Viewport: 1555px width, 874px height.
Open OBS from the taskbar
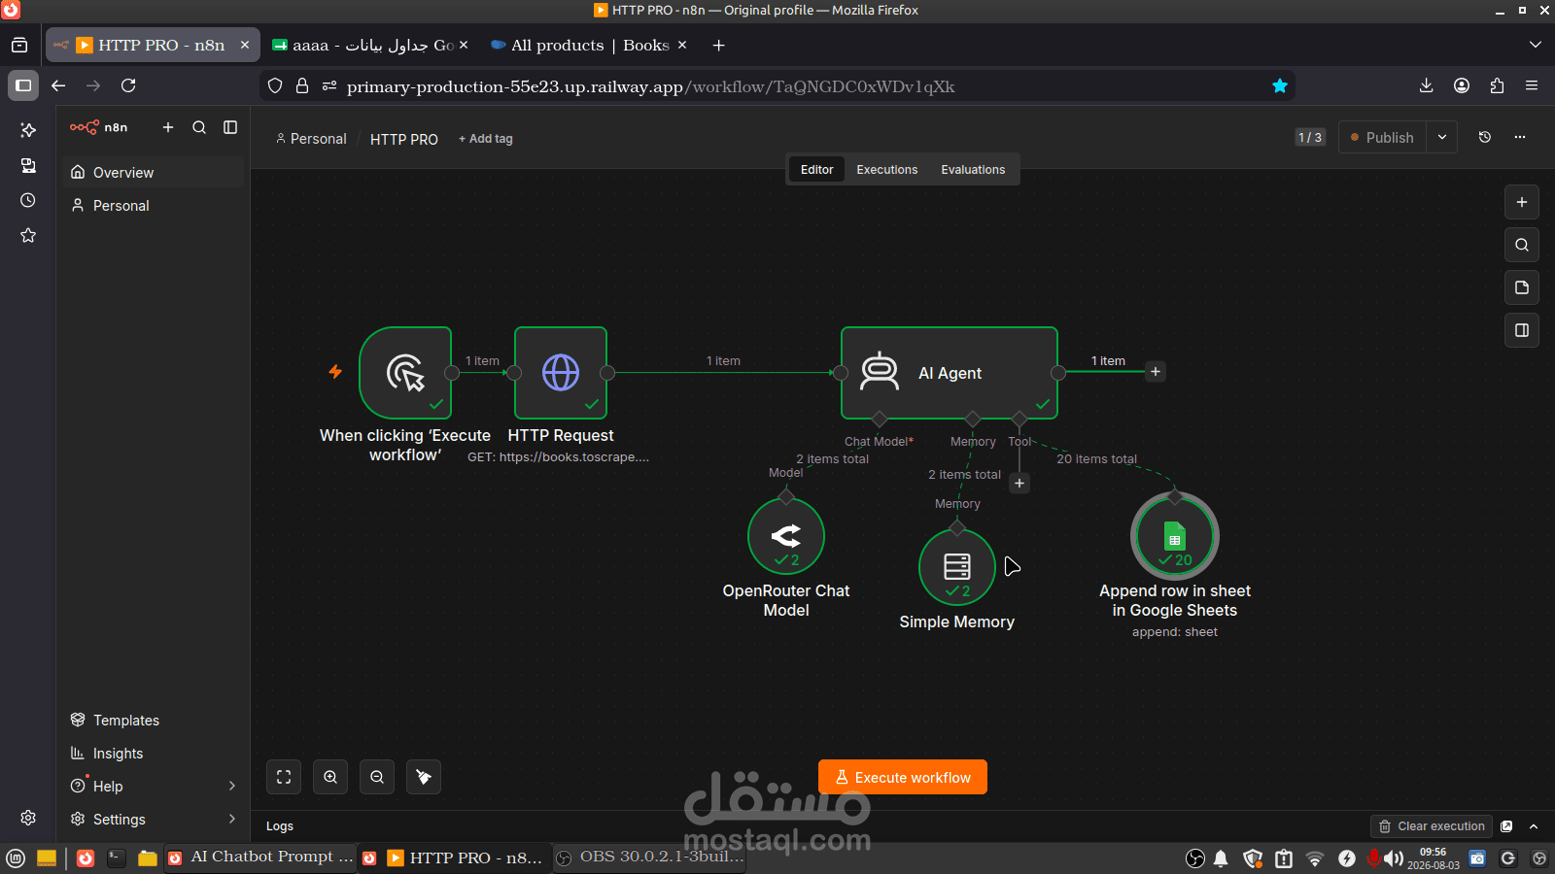(x=650, y=857)
